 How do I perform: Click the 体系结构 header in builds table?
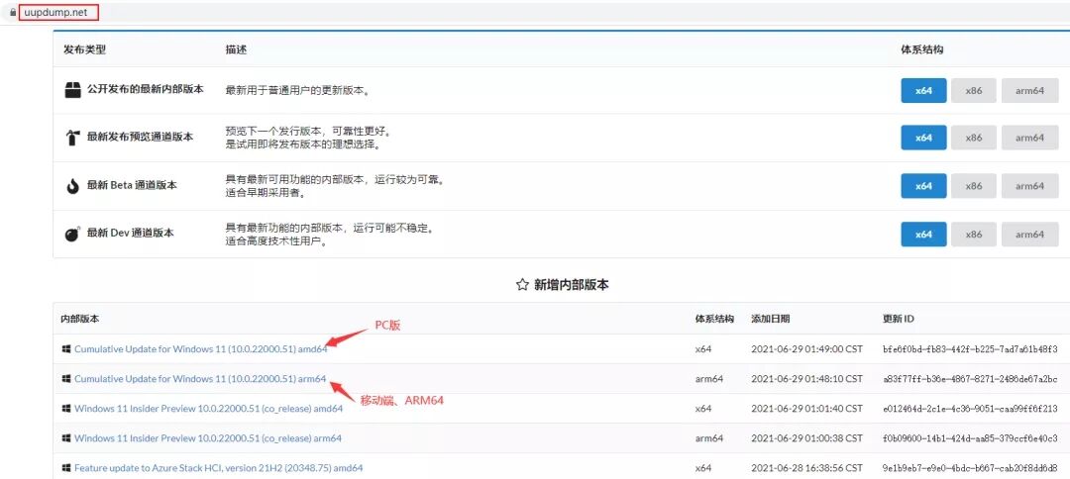tap(714, 319)
